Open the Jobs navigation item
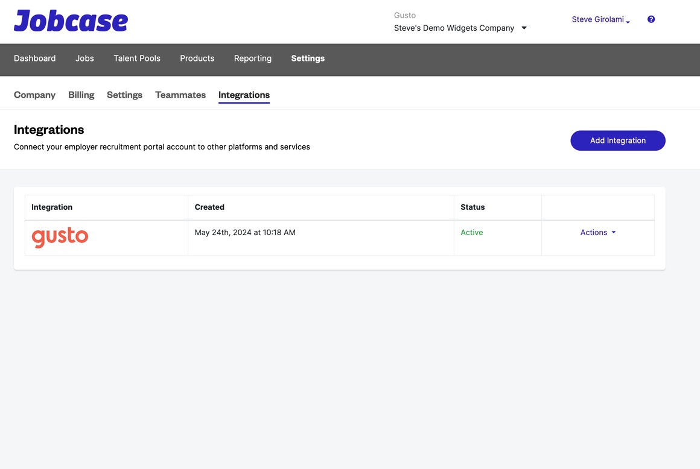The width and height of the screenshot is (700, 469). click(x=84, y=58)
